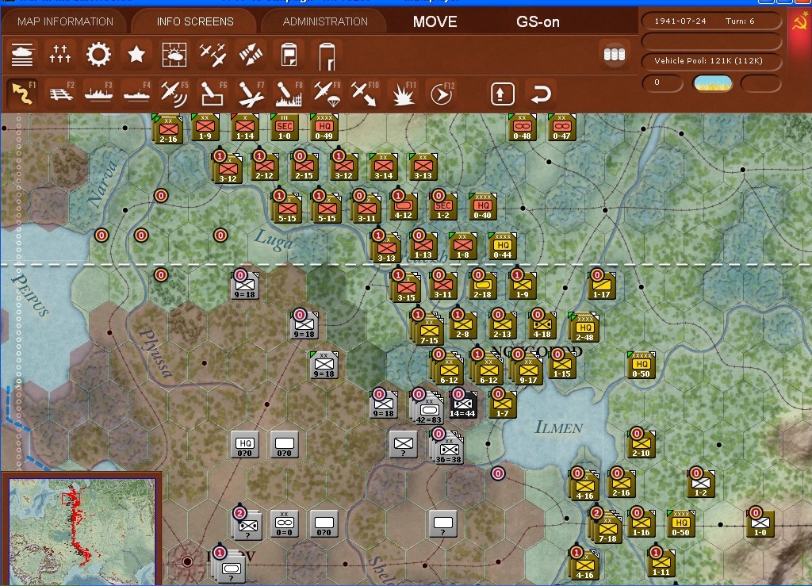812x586 pixels.
Task: Click the MOVE mode label
Action: pos(435,21)
